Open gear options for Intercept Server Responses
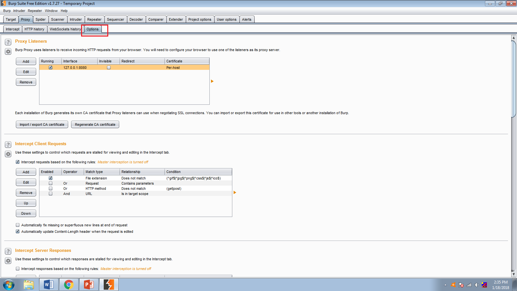This screenshot has width=517, height=291. 8,261
